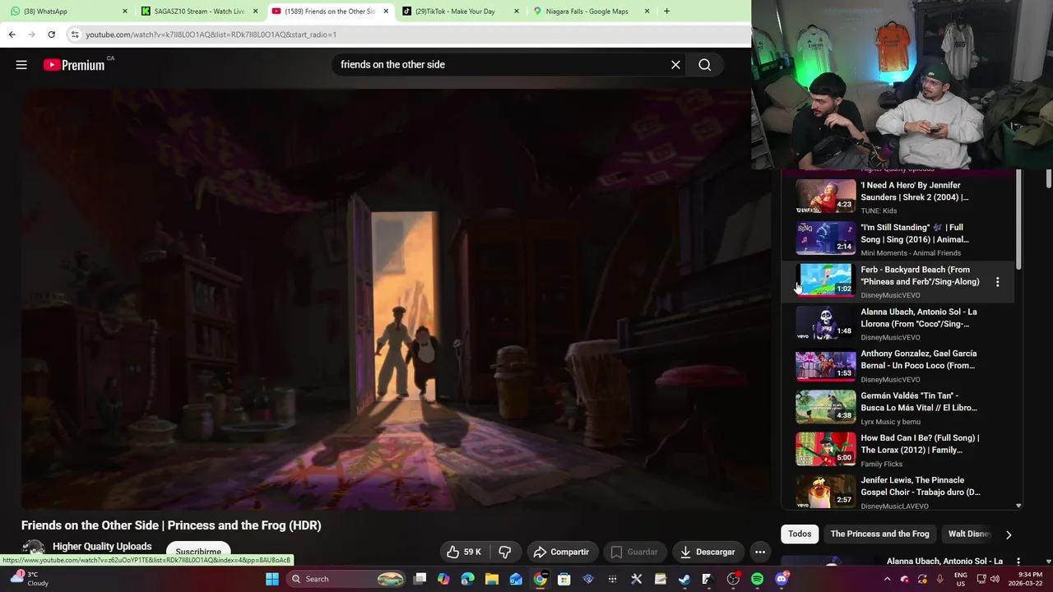Open options menu for Ferb Backyard Beach
The width and height of the screenshot is (1053, 592).
point(997,282)
